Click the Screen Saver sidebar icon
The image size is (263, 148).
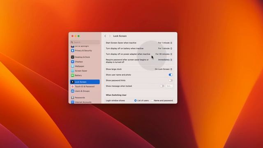(x=72, y=71)
